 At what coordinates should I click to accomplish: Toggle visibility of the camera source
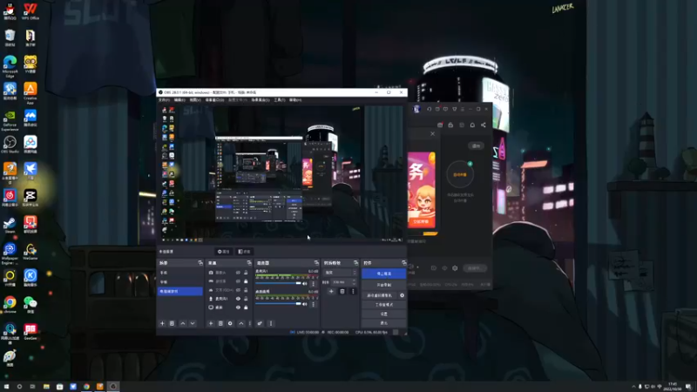238,273
